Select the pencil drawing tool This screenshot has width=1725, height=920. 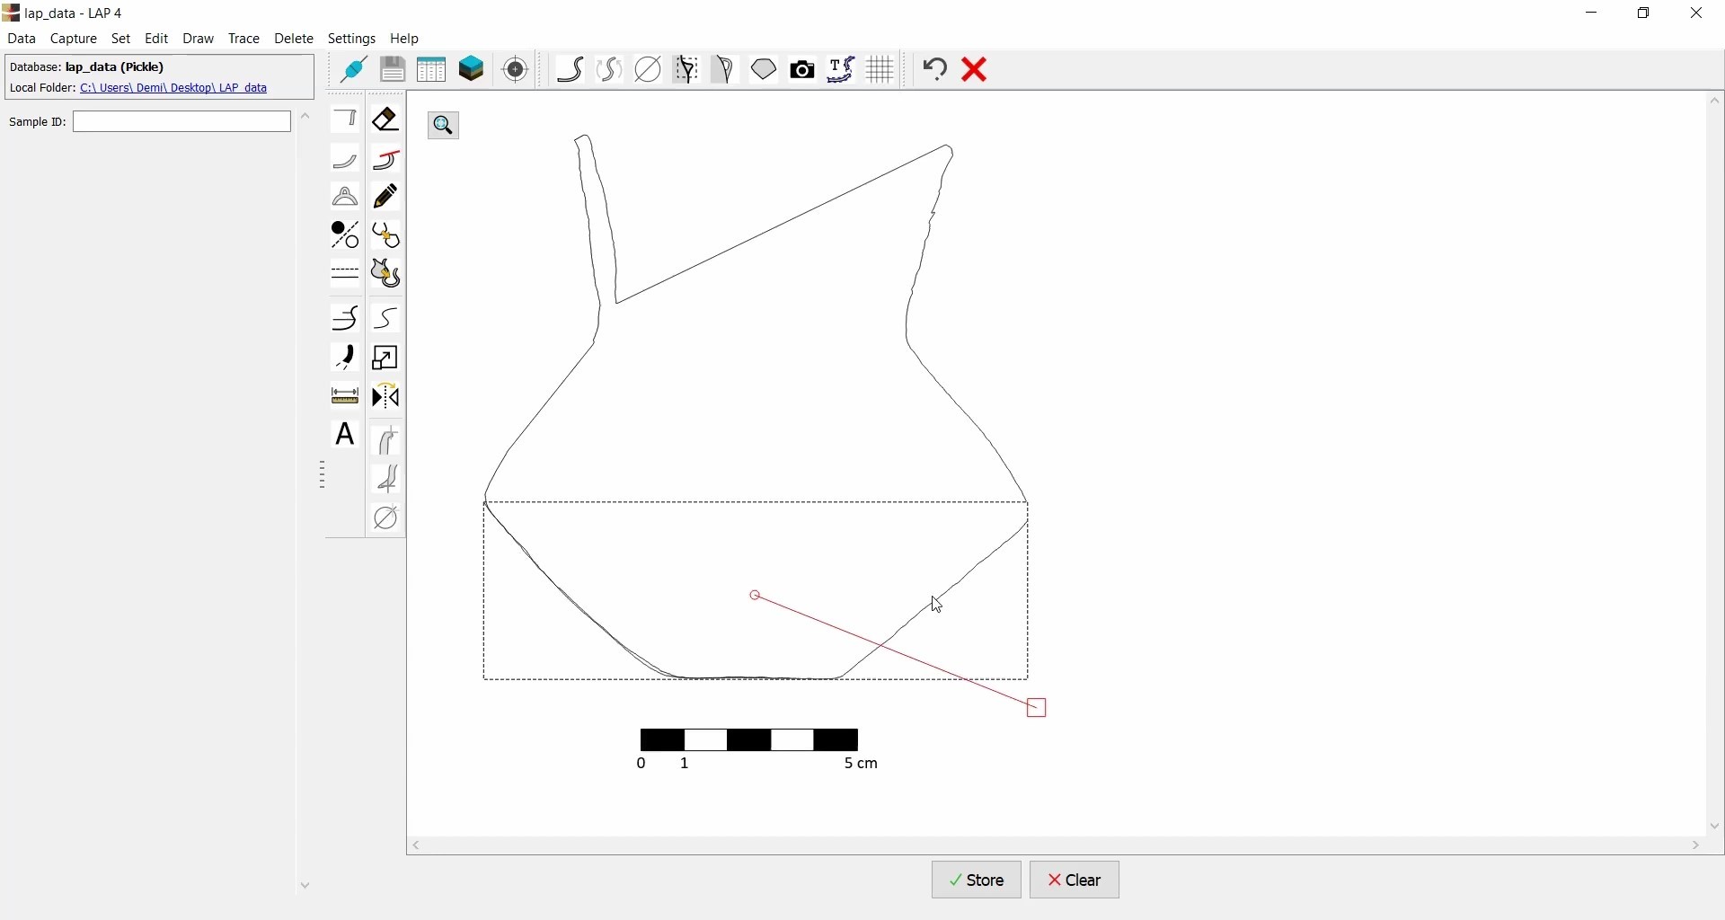pos(387,198)
